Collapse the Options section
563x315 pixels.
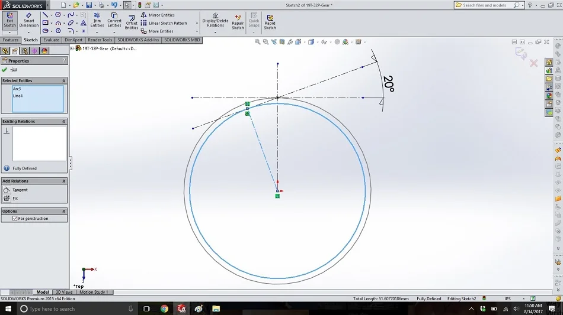[x=64, y=211]
